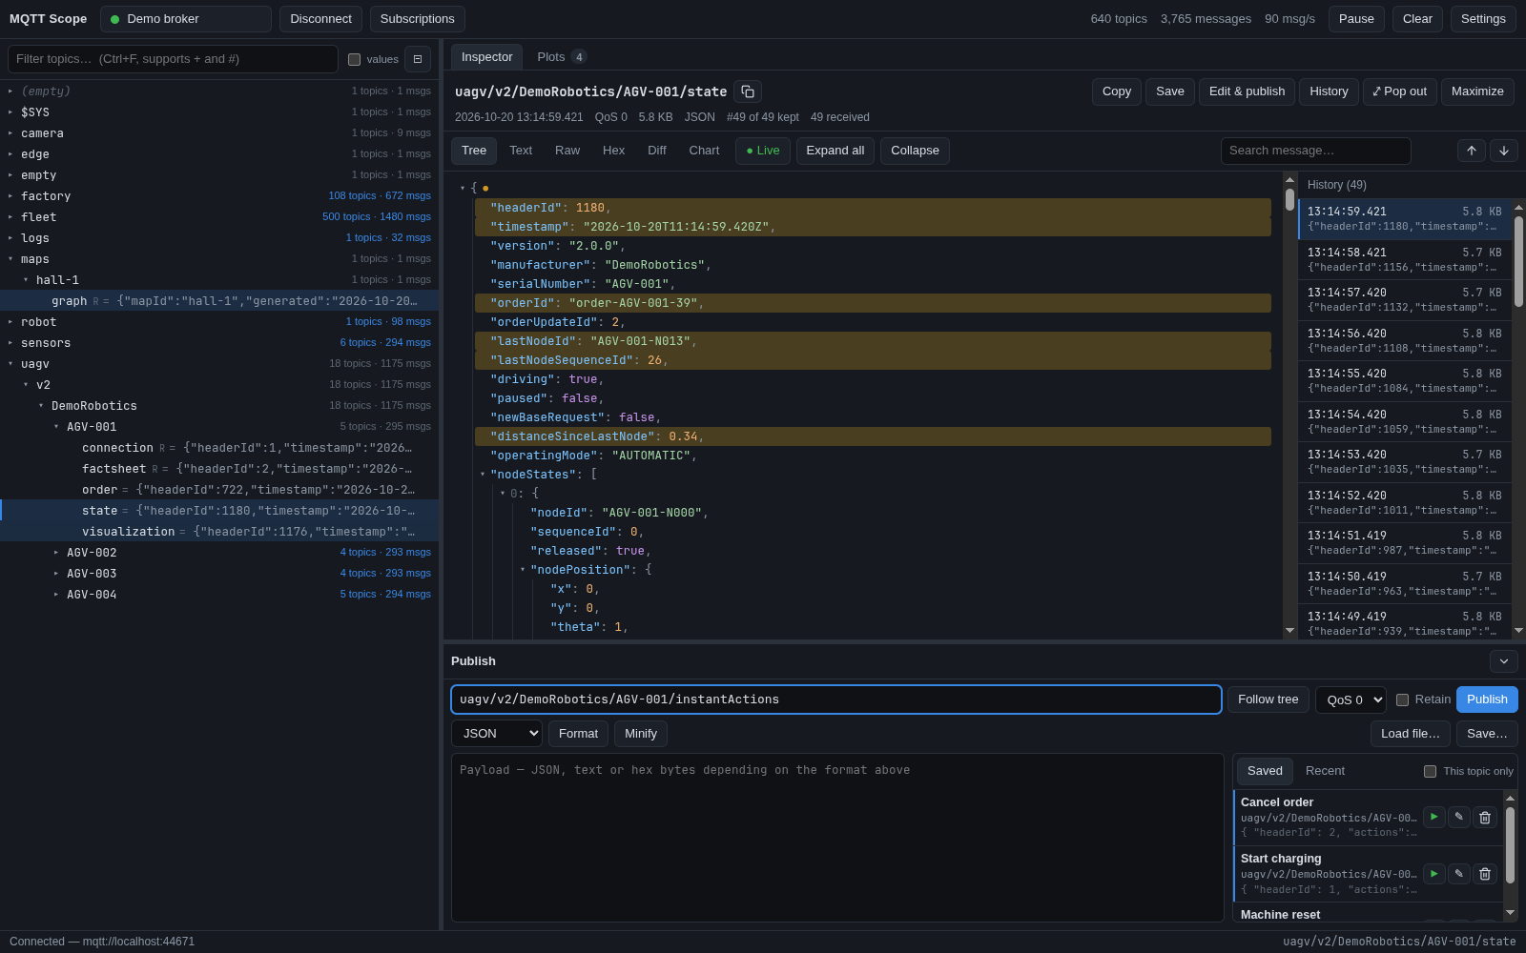1526x953 pixels.
Task: Pause the message stream
Action: click(x=1356, y=19)
